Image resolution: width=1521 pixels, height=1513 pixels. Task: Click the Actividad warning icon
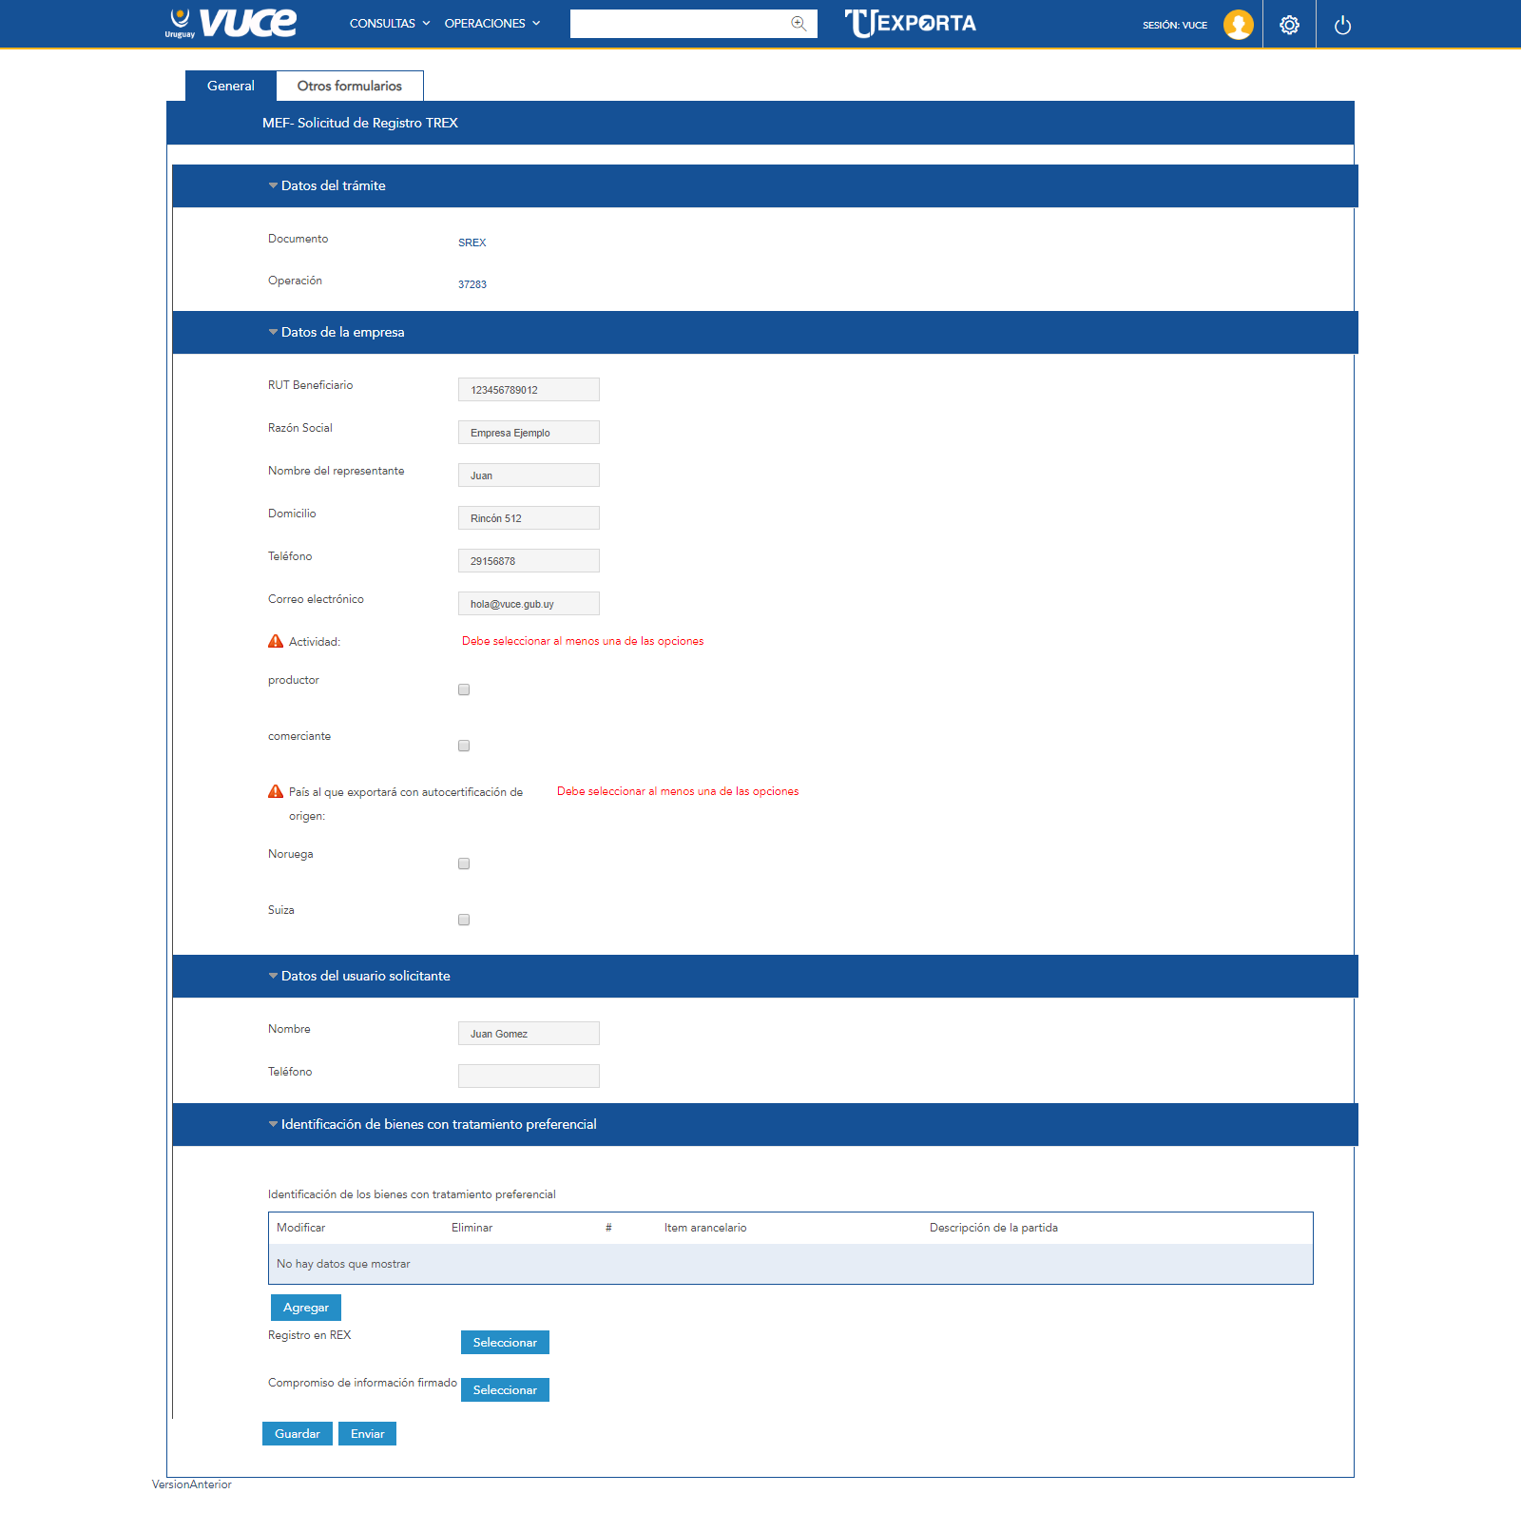[x=276, y=642]
